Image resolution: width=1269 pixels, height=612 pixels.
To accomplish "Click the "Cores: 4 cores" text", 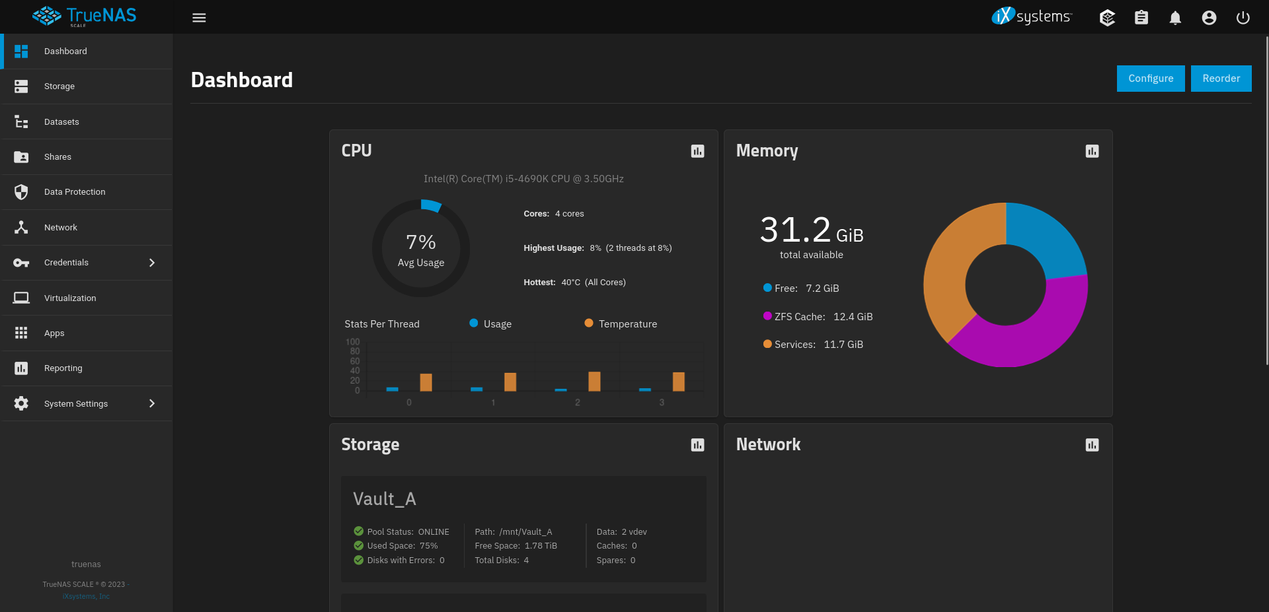I will pyautogui.click(x=554, y=214).
